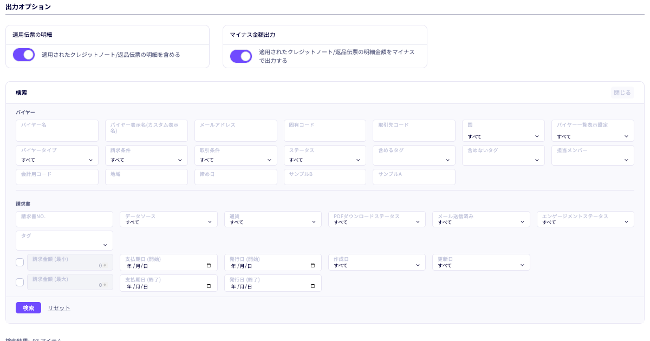Toggle the マイナス金額出力 switch
Viewport: 650px width, 341px height.
[x=241, y=56]
